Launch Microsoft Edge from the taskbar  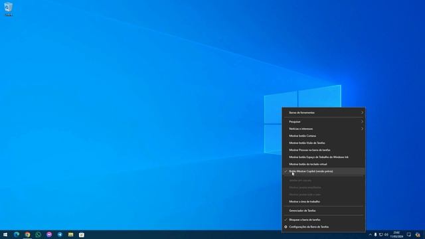(x=16, y=234)
